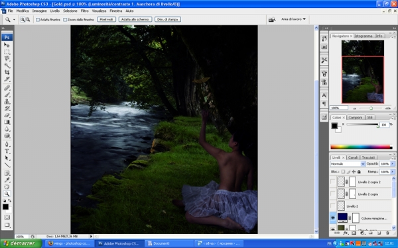Open the Area di lavoro dropdown

(293, 19)
